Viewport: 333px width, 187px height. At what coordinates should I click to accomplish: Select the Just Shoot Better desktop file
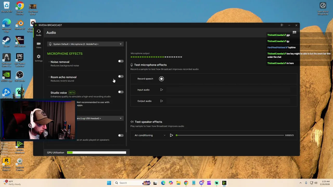tap(33, 9)
